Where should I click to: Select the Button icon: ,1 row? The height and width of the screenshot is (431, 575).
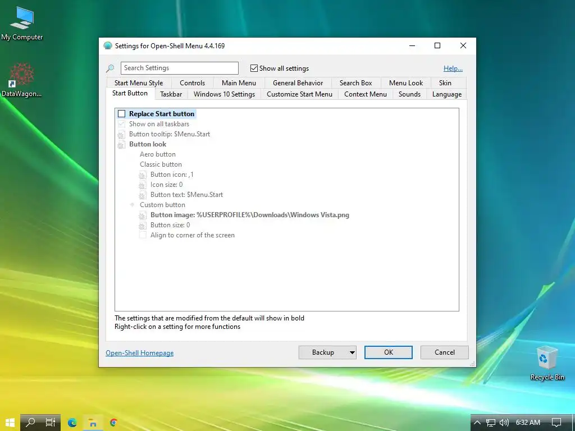(x=172, y=175)
